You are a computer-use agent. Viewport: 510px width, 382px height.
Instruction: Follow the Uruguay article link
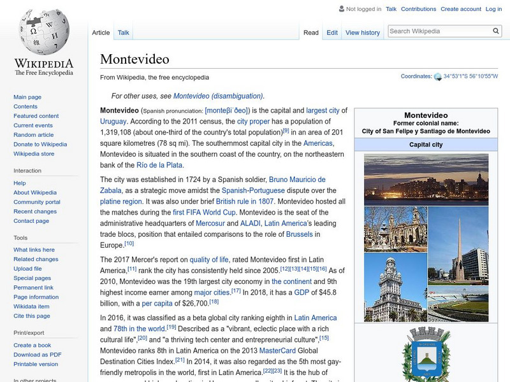coord(110,118)
